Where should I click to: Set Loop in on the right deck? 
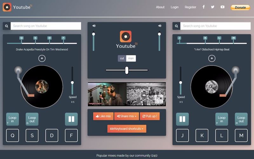(222, 119)
